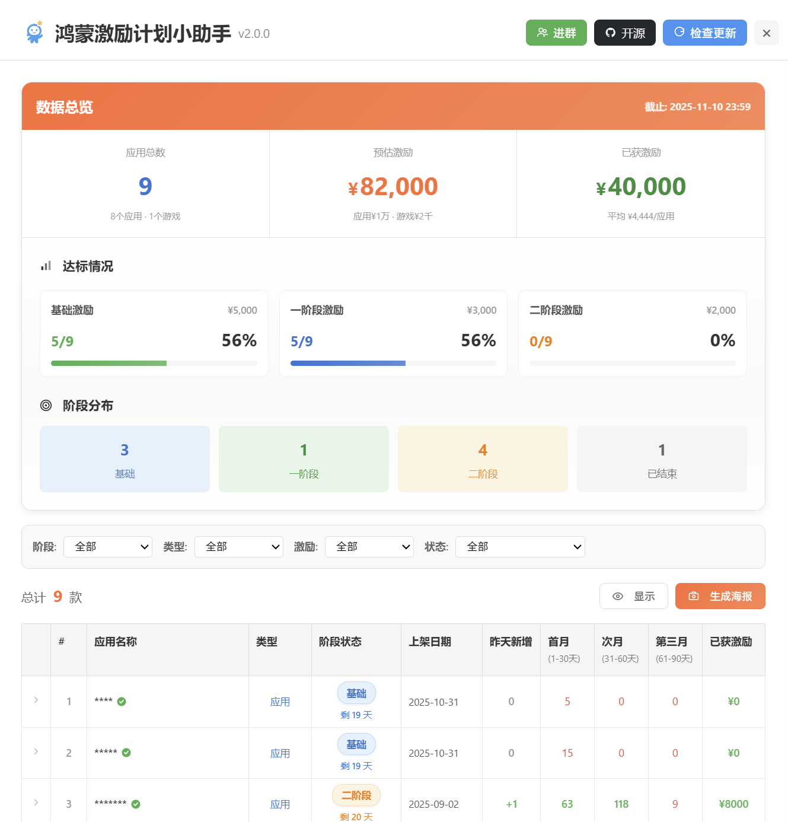
Task: Click the target icon beside 阶段分布
Action: (x=46, y=406)
